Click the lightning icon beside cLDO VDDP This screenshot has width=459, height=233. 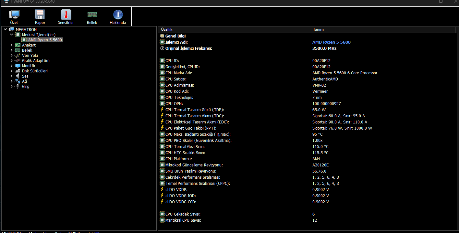162,189
